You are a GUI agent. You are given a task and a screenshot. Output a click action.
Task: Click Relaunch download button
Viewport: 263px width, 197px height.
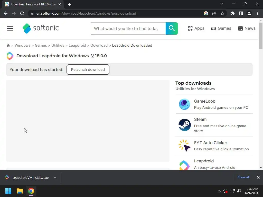(88, 70)
